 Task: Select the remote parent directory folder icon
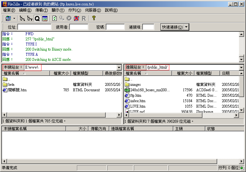pyautogui.click(x=127, y=79)
